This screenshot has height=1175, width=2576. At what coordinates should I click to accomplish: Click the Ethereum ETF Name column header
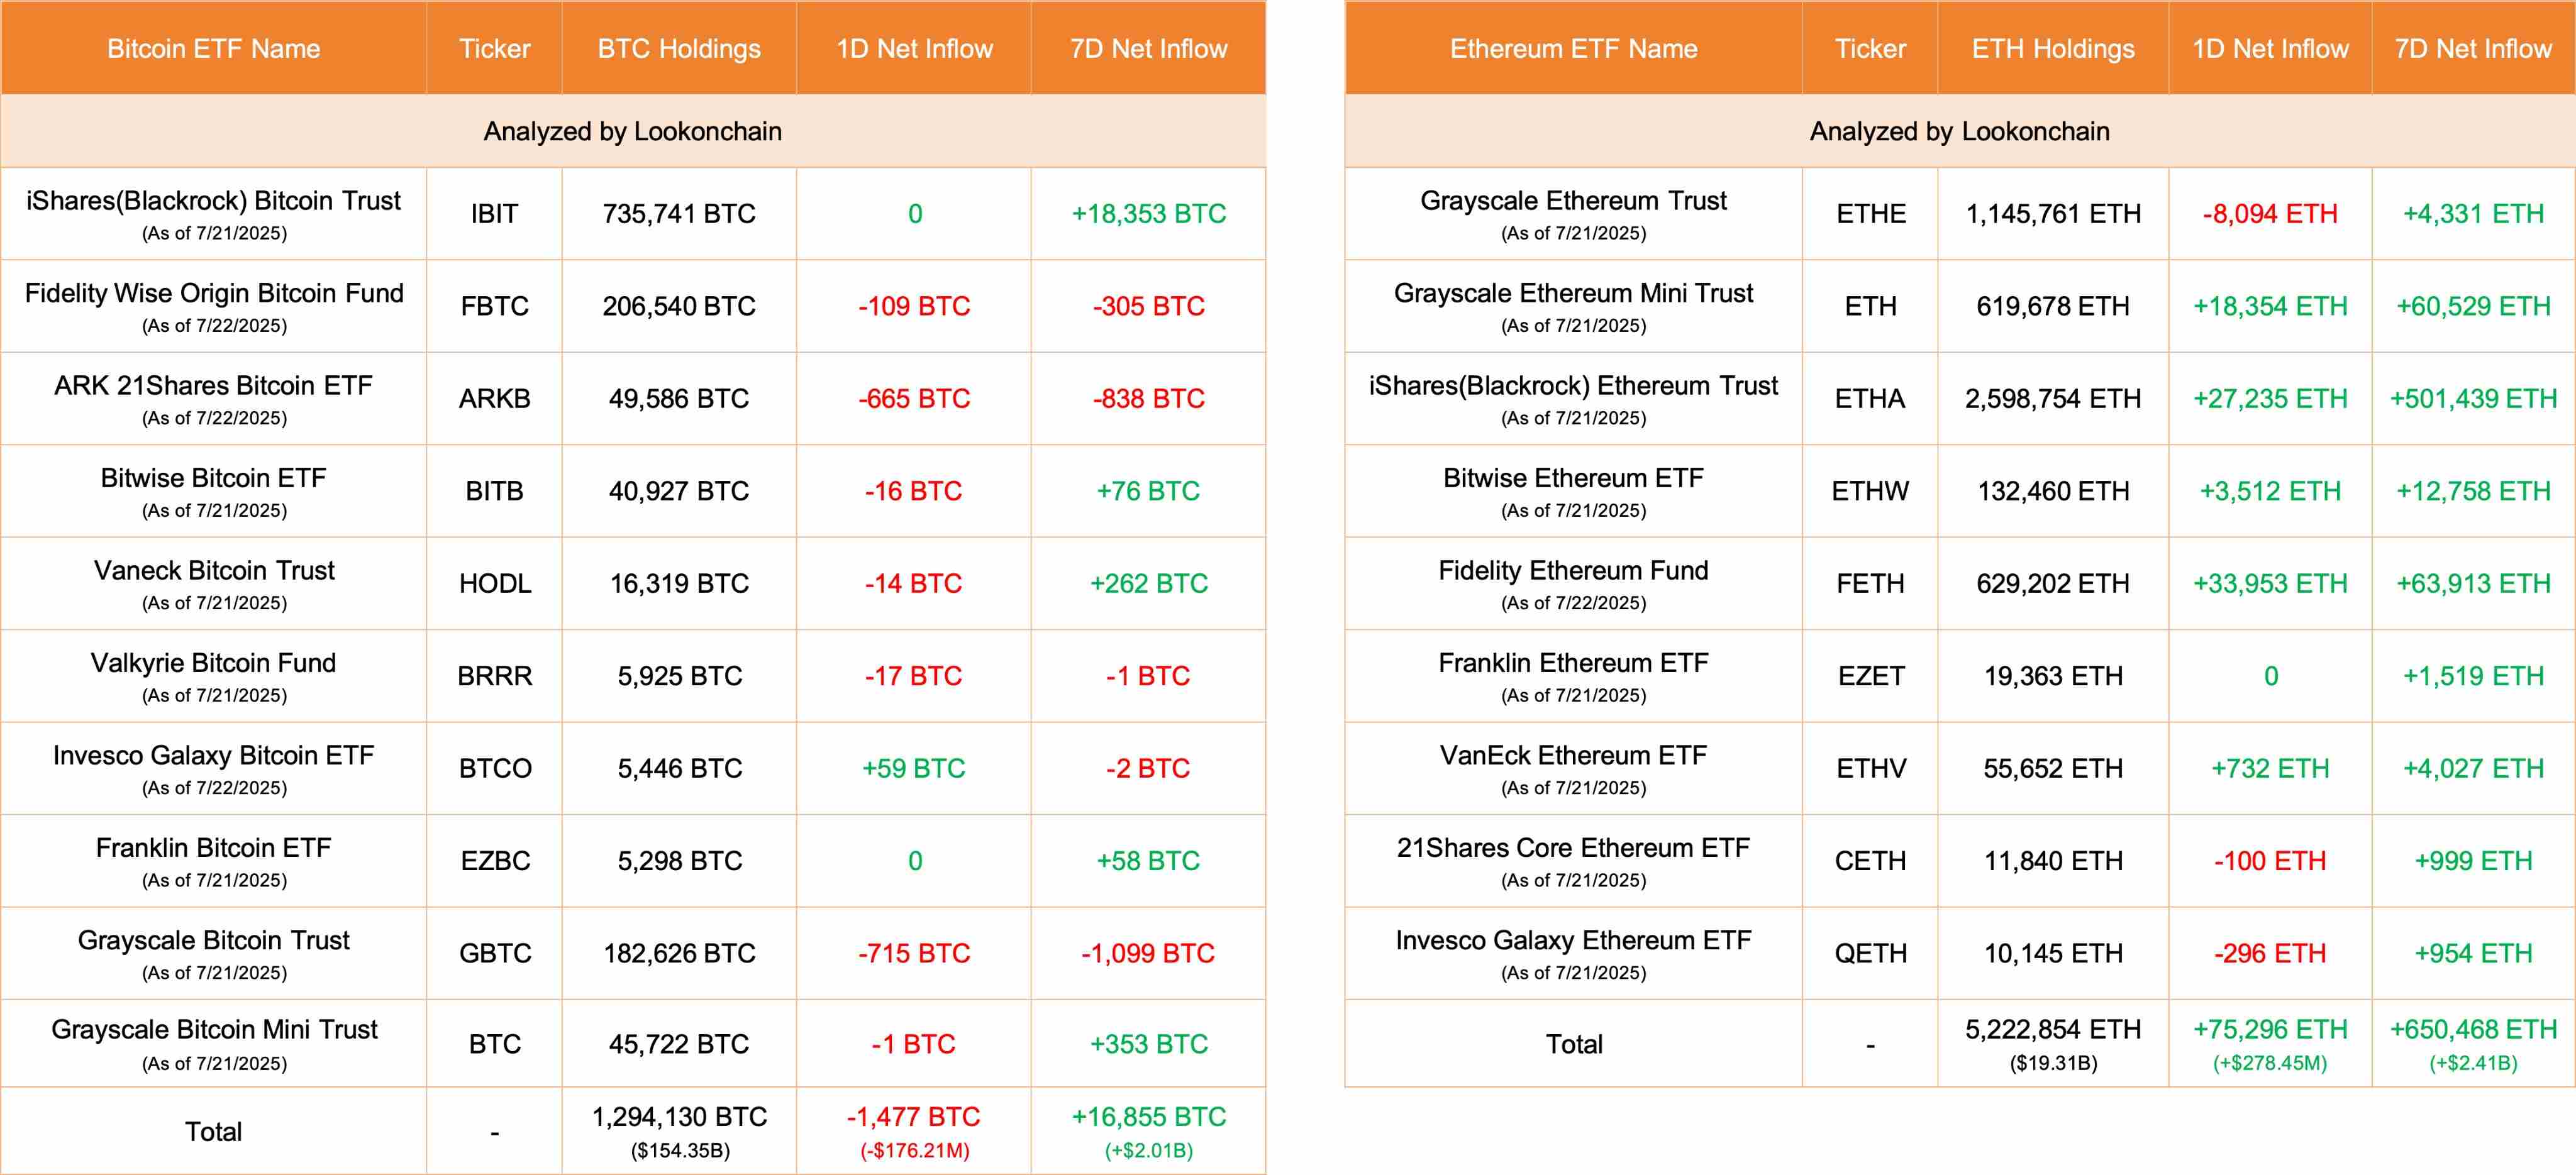(x=1573, y=49)
